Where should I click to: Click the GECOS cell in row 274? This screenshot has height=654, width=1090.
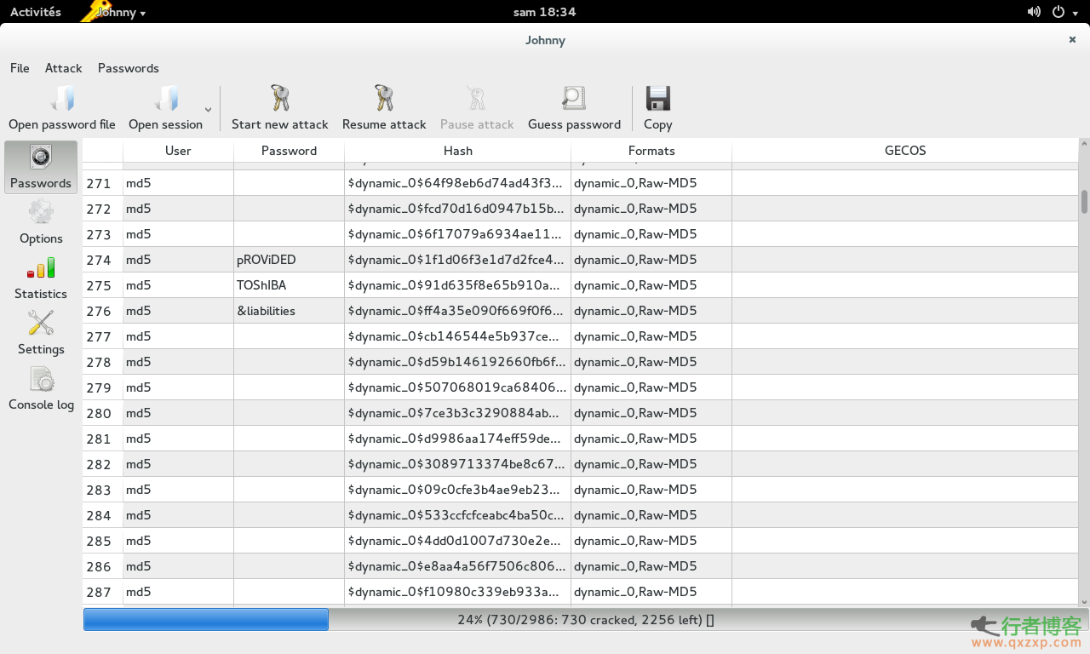pyautogui.click(x=905, y=260)
